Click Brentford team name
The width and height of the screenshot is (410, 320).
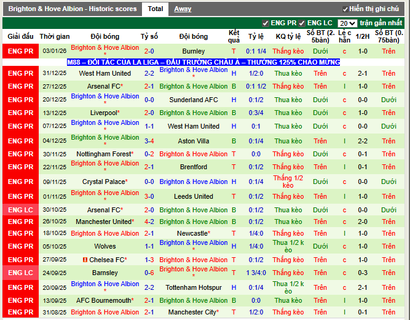tap(194, 167)
